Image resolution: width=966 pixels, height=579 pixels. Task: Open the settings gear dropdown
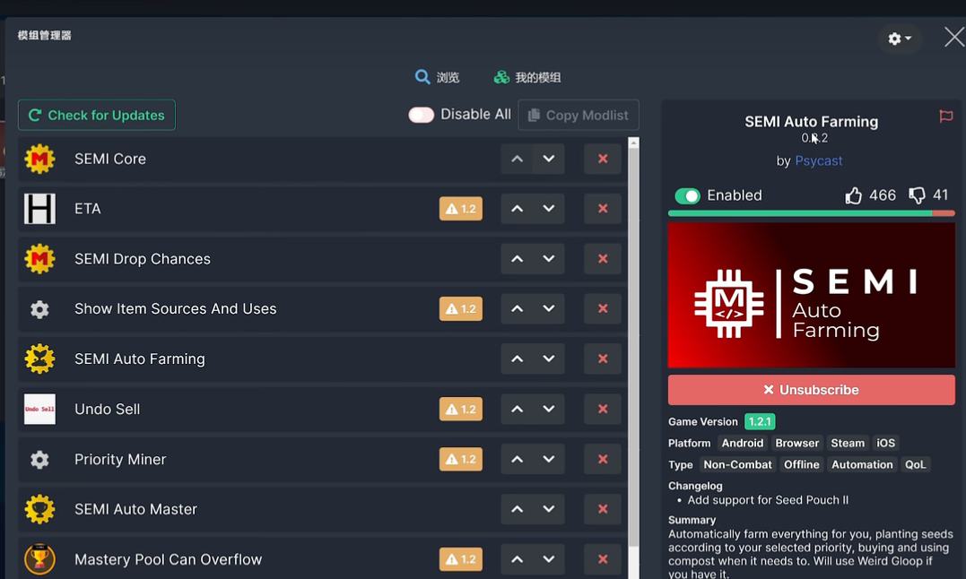pyautogui.click(x=900, y=39)
